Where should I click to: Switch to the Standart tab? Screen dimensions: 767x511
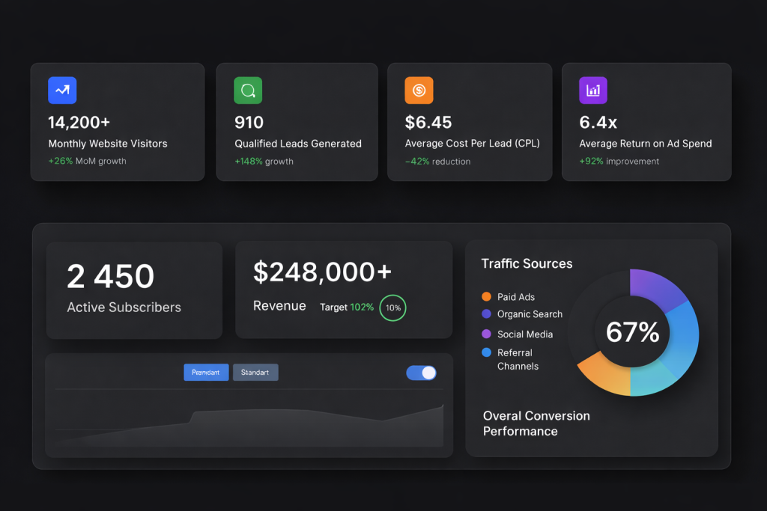255,373
